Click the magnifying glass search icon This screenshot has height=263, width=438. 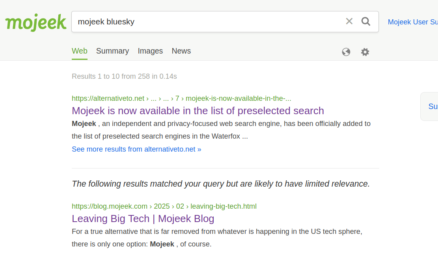click(365, 21)
